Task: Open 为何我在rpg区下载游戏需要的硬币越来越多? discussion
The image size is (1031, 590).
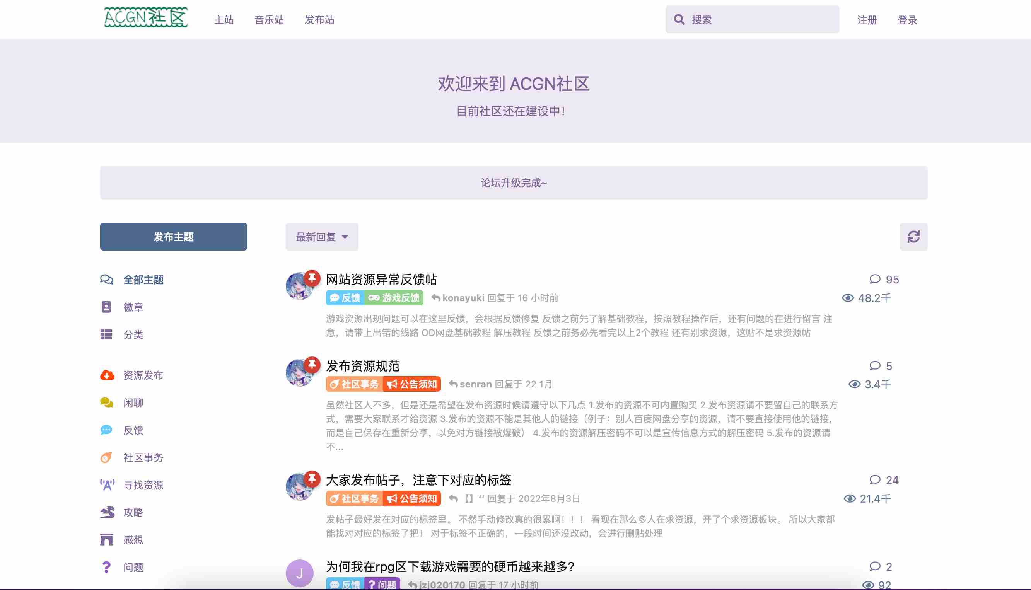Action: (450, 566)
